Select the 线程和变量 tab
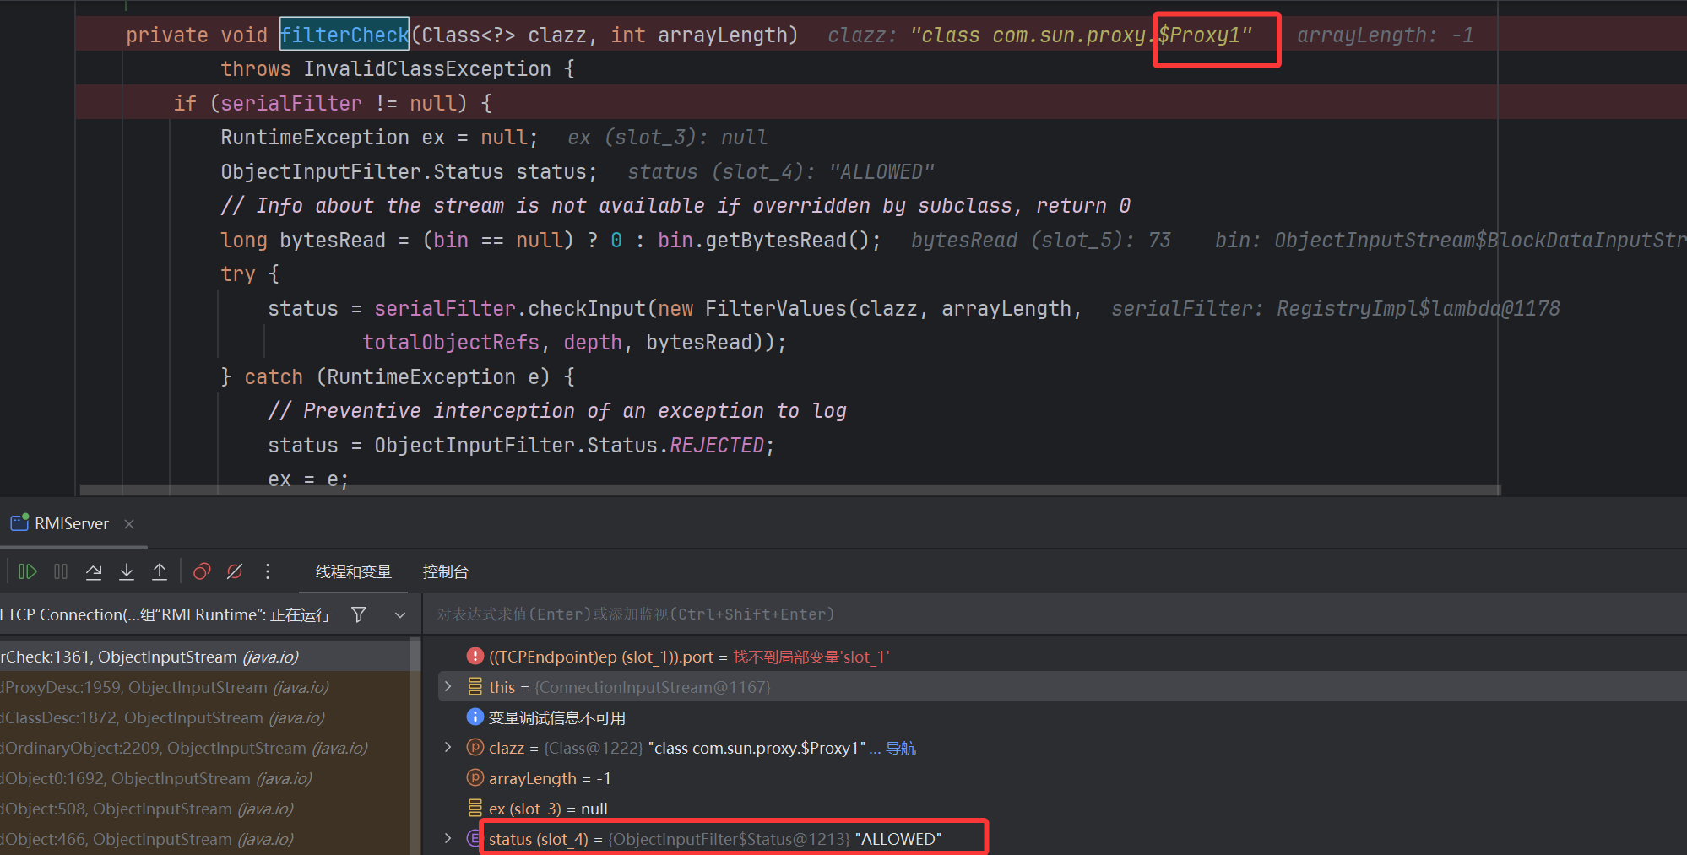1687x855 pixels. point(354,572)
